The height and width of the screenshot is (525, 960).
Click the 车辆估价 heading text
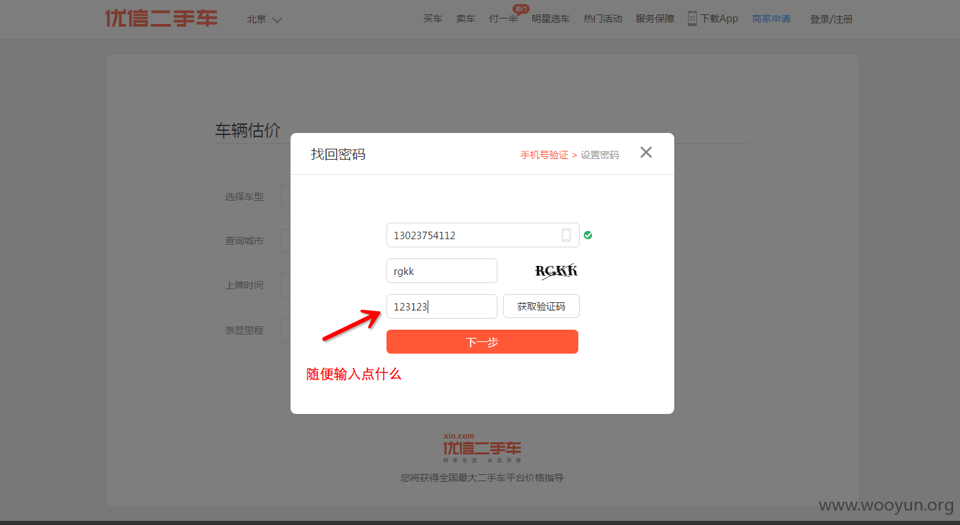(248, 130)
